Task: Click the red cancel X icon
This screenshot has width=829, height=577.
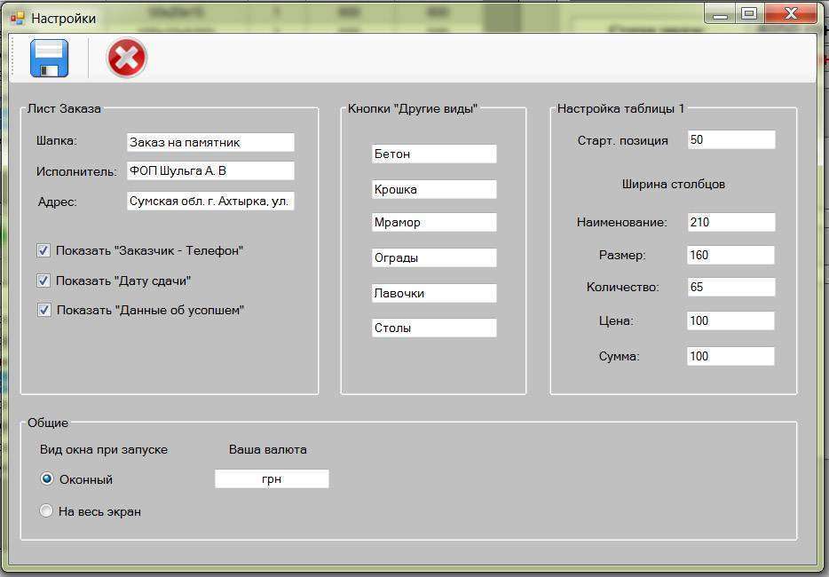Action: [127, 59]
